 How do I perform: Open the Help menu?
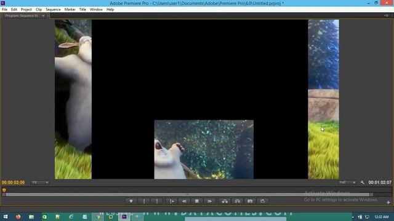coord(110,10)
